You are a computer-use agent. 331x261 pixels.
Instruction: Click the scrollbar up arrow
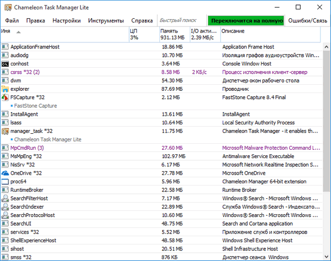327,47
